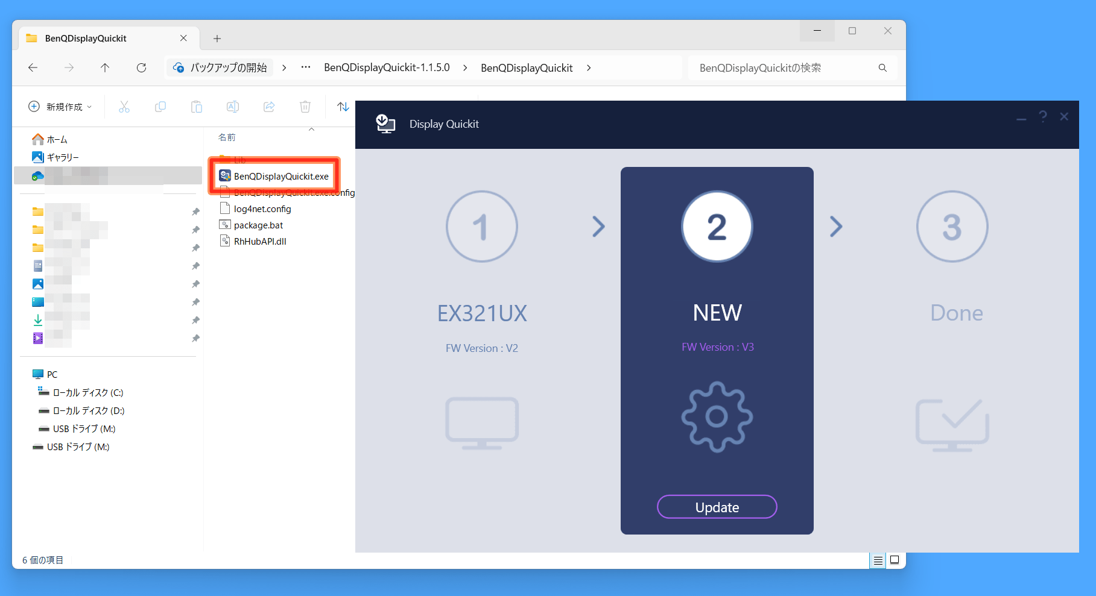1096x596 pixels.
Task: Open ホーム in the navigation pane
Action: tap(50, 139)
